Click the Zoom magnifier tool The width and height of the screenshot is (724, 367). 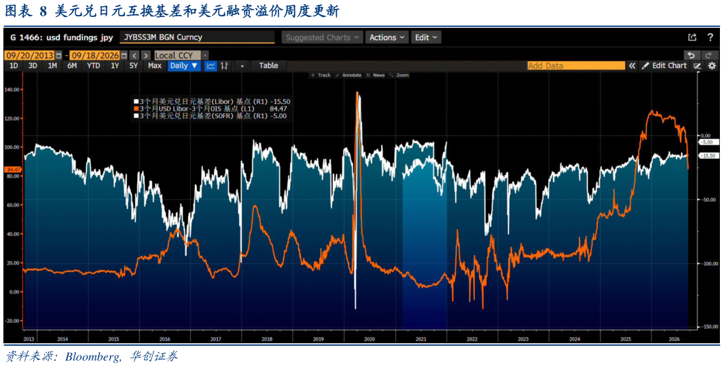coord(400,75)
